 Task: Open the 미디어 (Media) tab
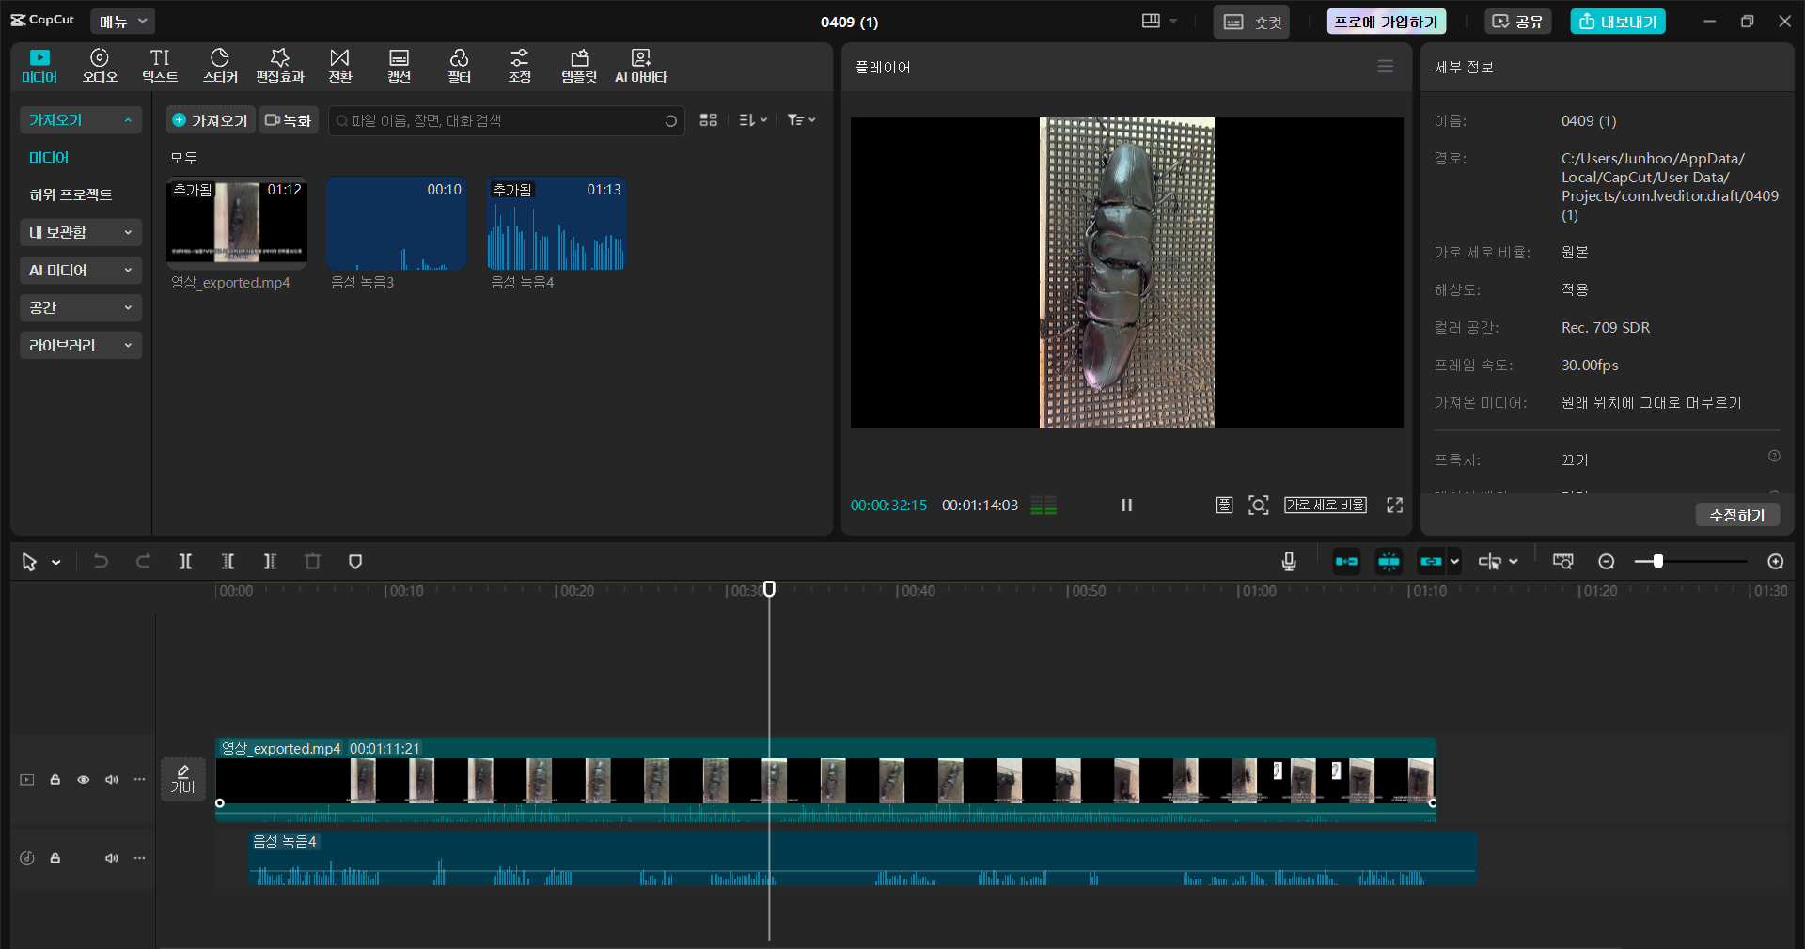pos(39,66)
